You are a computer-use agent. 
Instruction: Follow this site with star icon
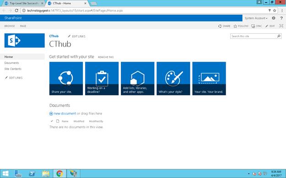(x=241, y=26)
